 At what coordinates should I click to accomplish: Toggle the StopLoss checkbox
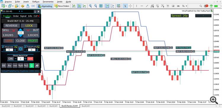point(3,47)
